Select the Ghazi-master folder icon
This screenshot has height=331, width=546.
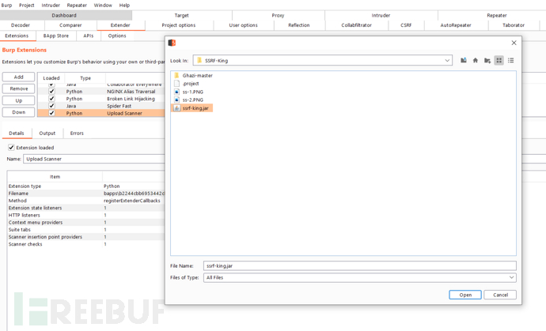click(x=176, y=76)
